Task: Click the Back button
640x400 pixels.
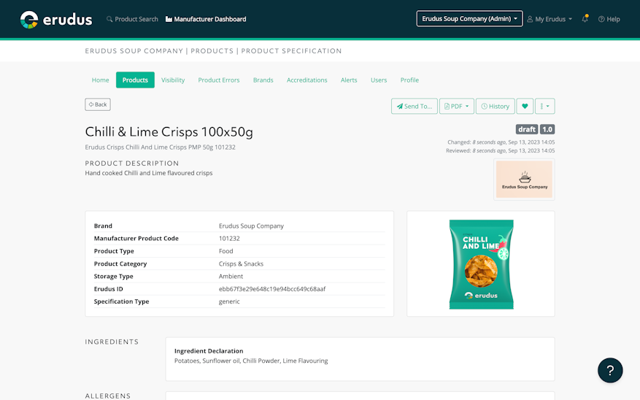Action: pyautogui.click(x=98, y=104)
